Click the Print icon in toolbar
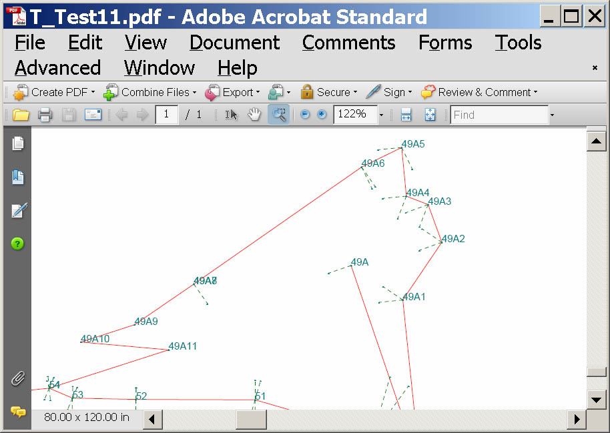Screen dimensions: 610x433 (45, 115)
